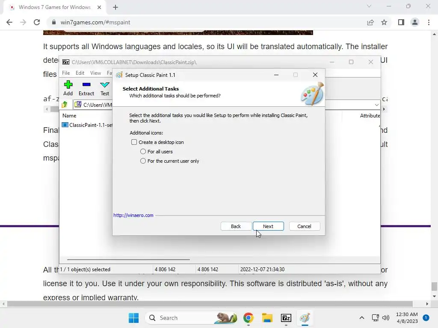Image resolution: width=438 pixels, height=328 pixels.
Task: Click the taskbar Search box
Action: [191, 318]
